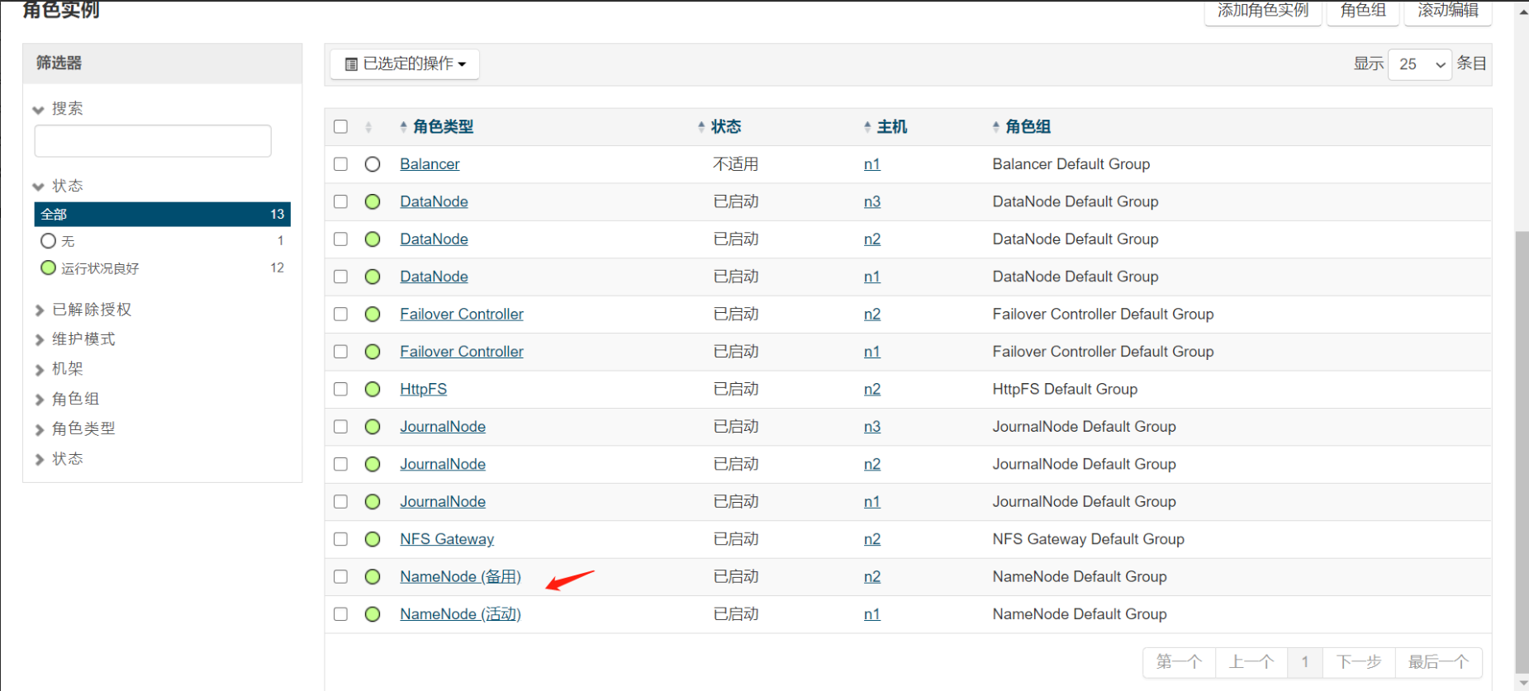
Task: Sort by 角色组 column arrow icon
Action: [x=996, y=126]
